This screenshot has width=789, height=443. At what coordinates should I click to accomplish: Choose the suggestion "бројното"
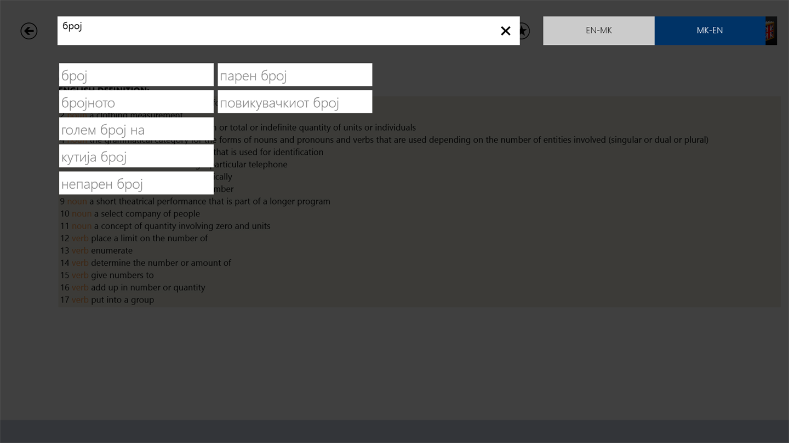point(136,102)
